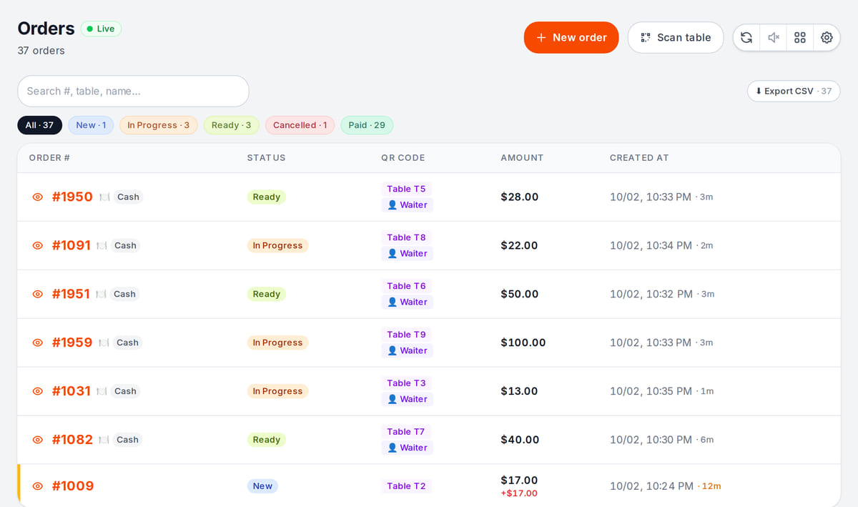
Task: Click Cash badge on order #1031
Action: coord(125,391)
